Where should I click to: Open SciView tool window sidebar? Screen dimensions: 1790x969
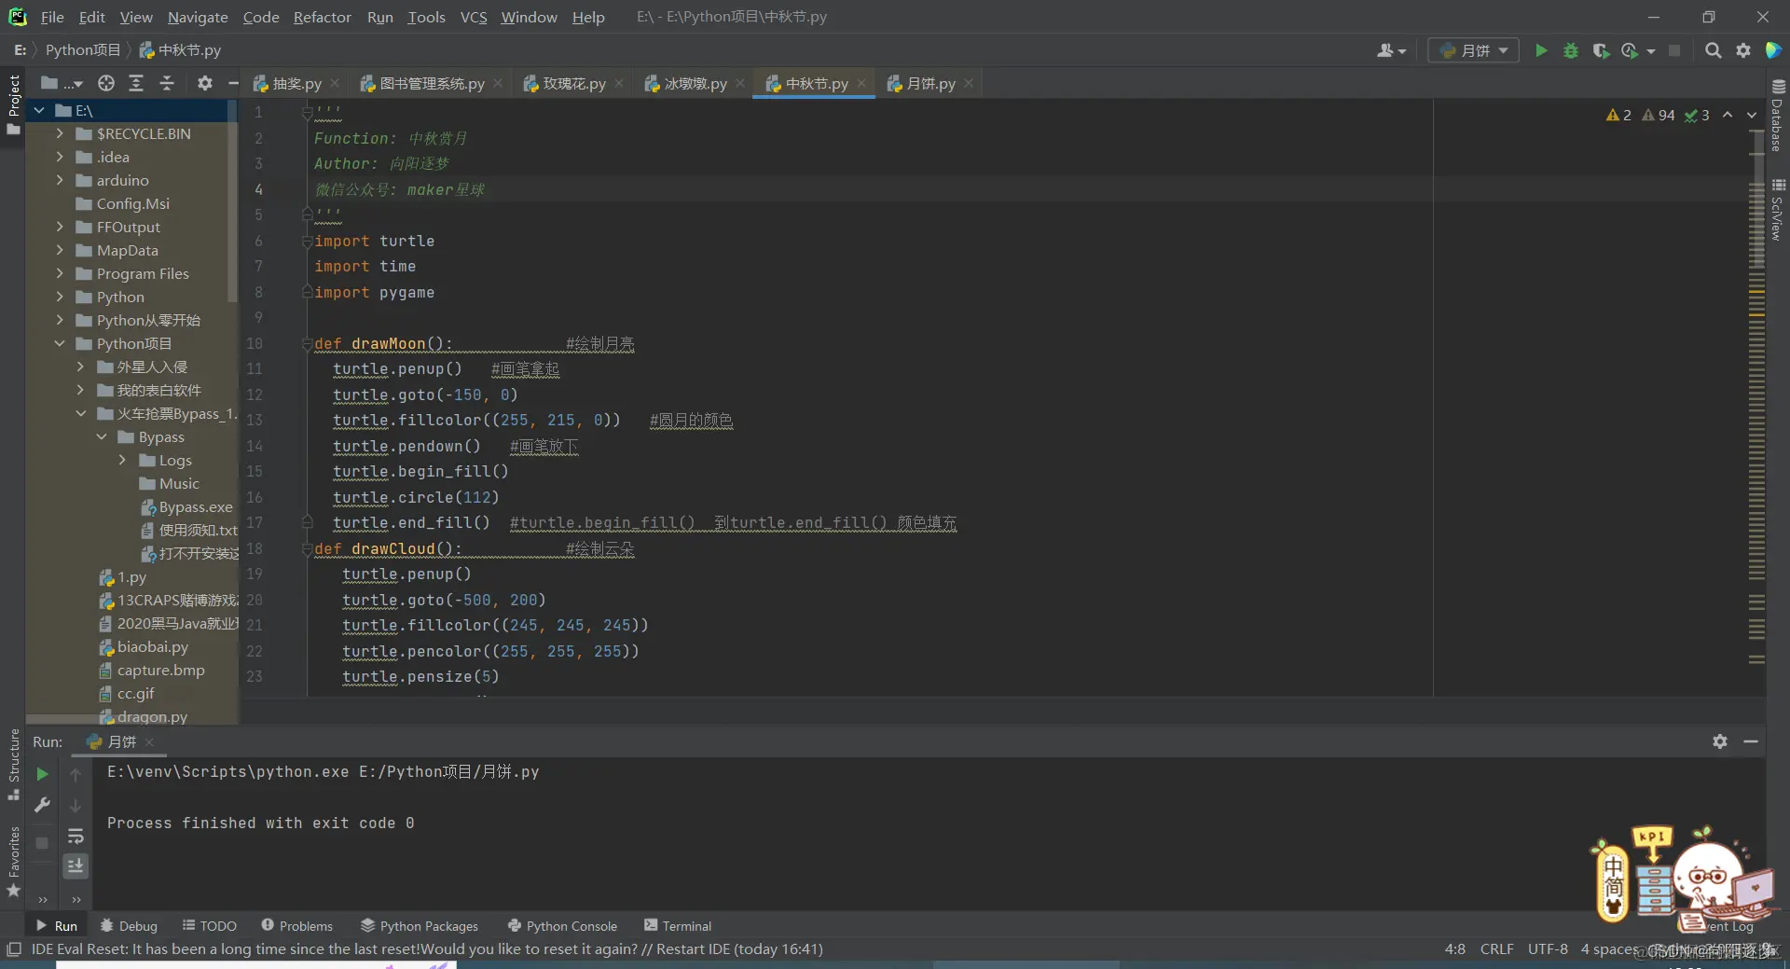pyautogui.click(x=1778, y=210)
